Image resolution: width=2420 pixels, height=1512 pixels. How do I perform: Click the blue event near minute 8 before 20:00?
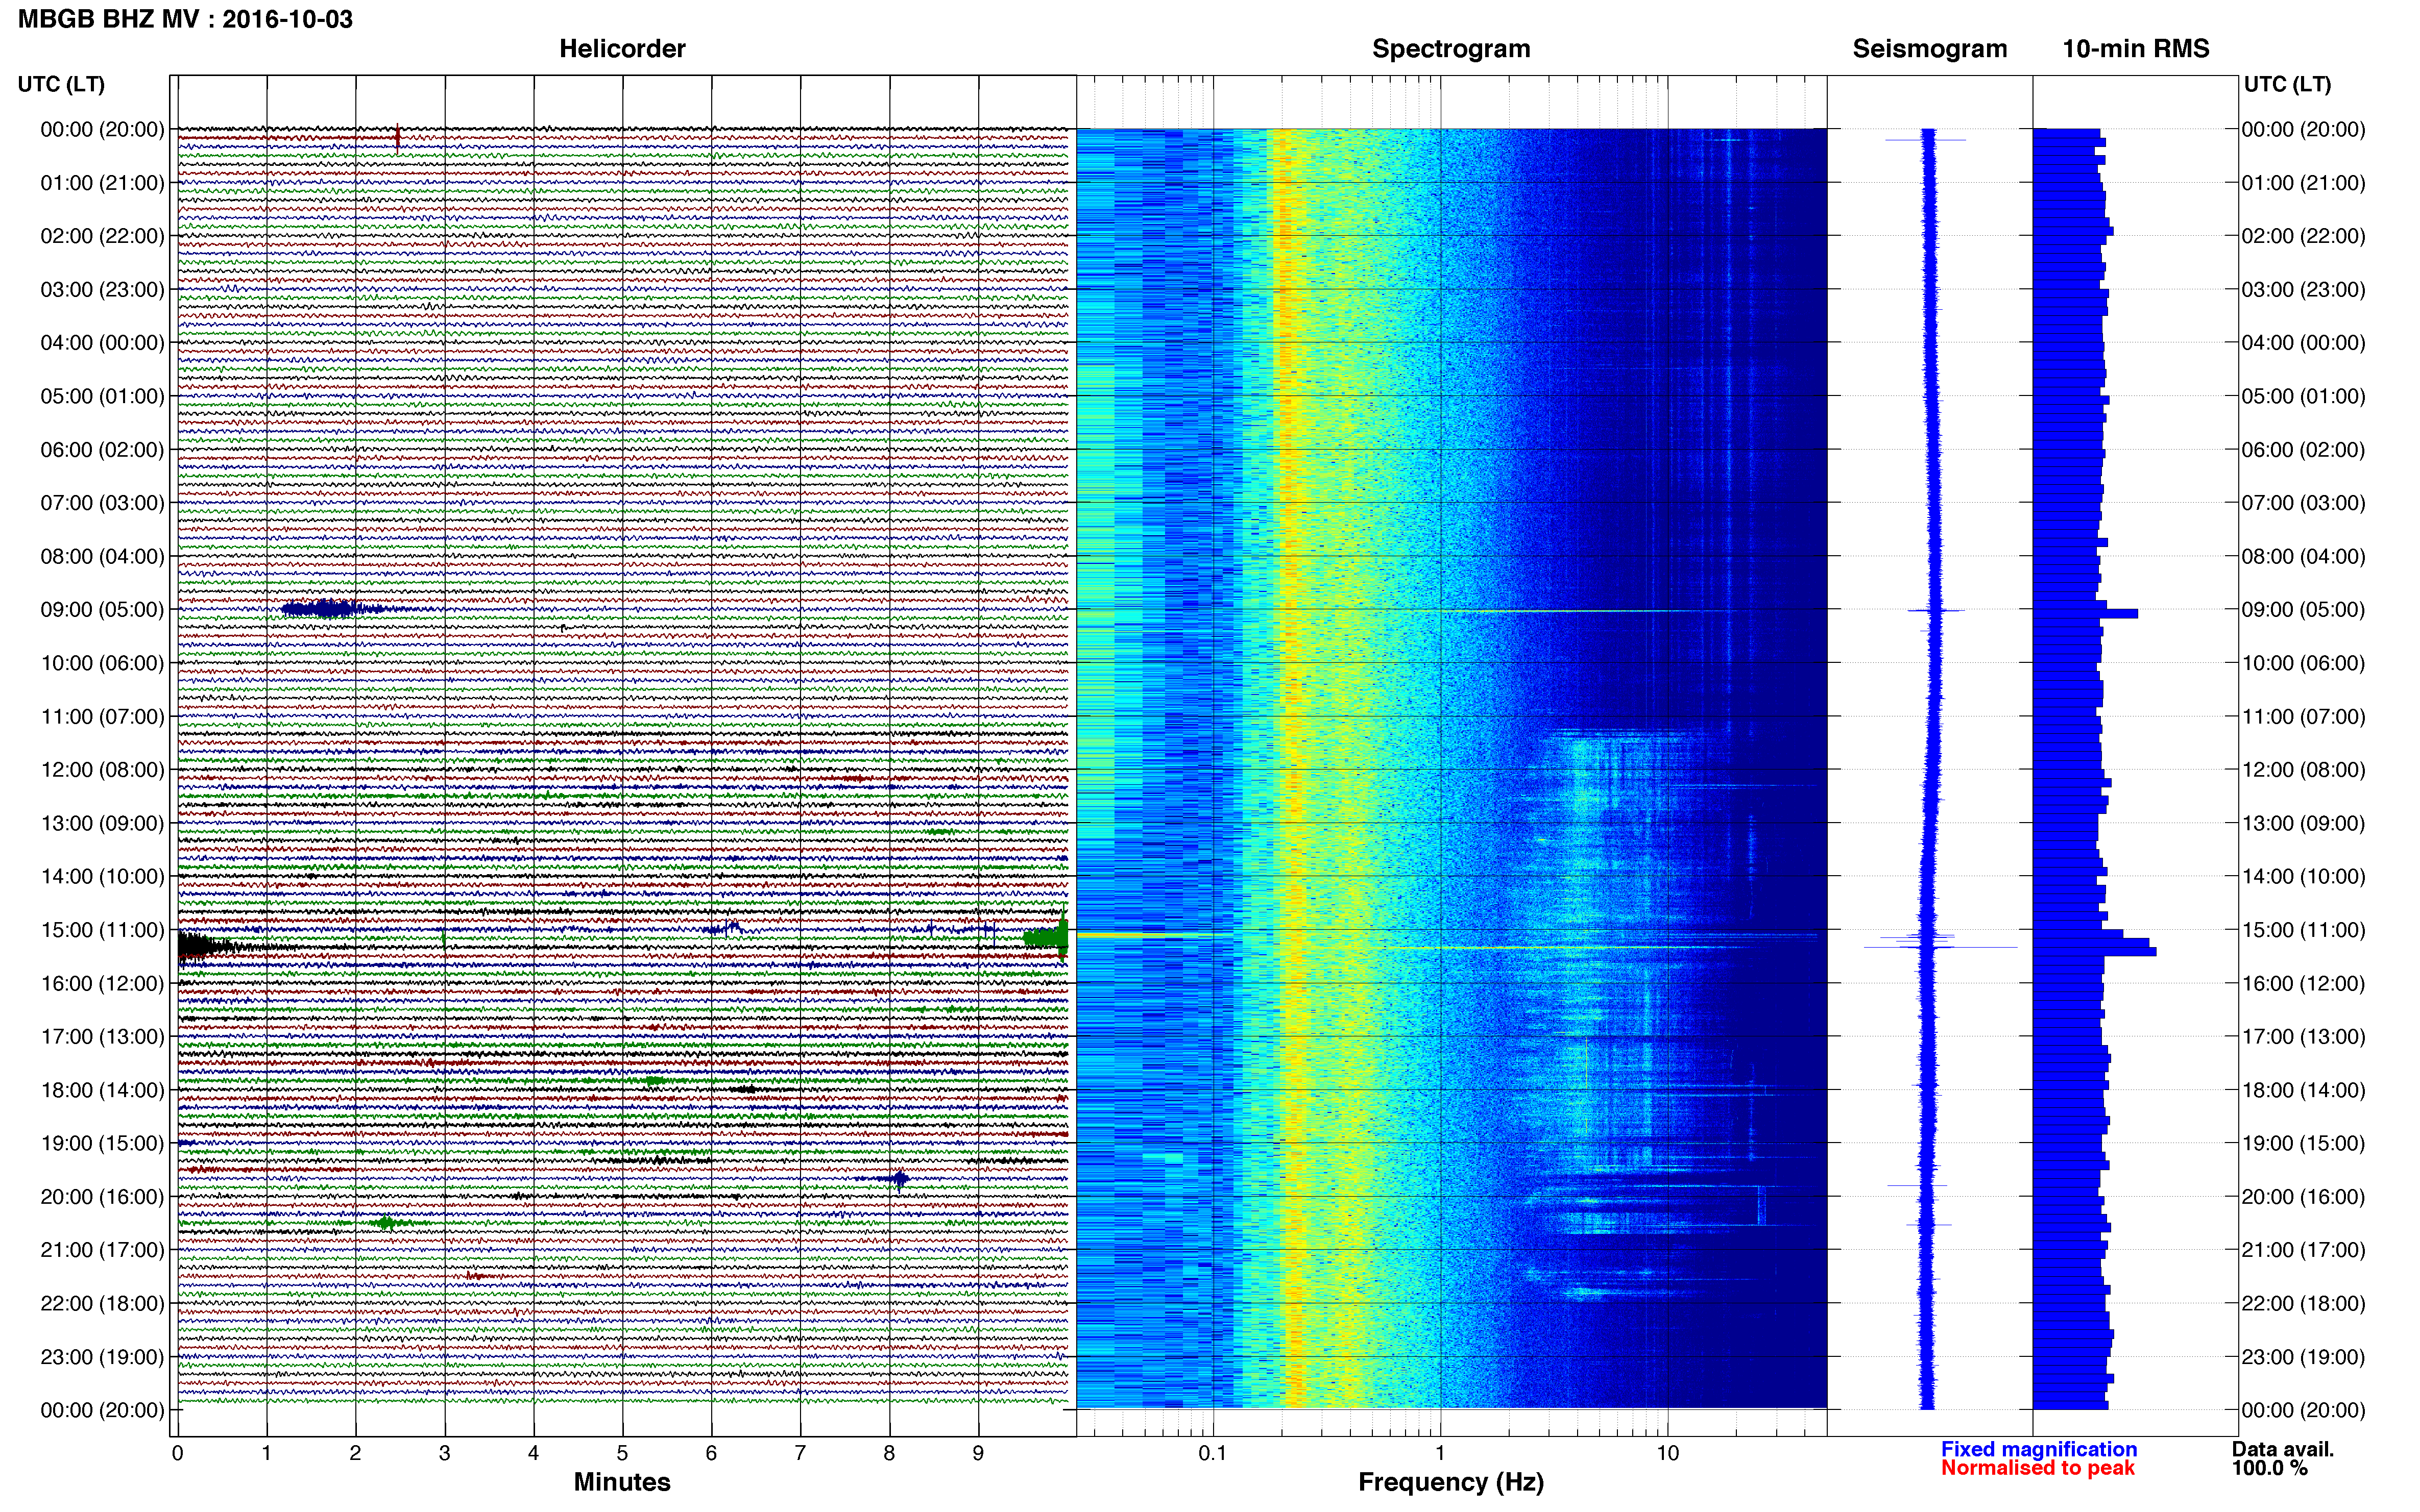point(899,1180)
